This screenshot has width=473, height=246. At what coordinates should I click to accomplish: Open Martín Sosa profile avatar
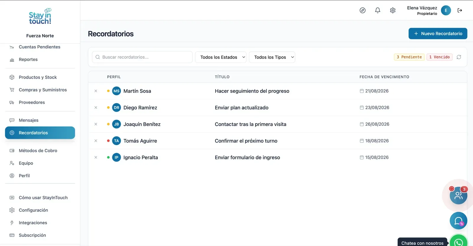click(x=116, y=91)
